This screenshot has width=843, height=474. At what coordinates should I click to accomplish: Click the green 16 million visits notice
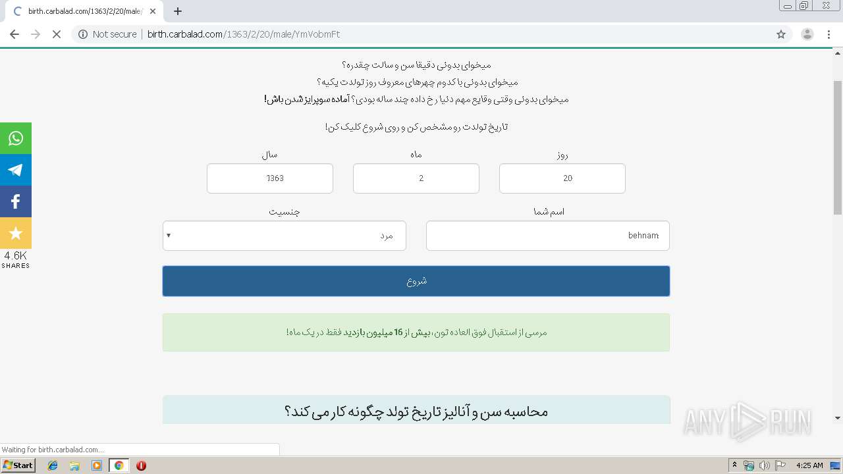[416, 332]
